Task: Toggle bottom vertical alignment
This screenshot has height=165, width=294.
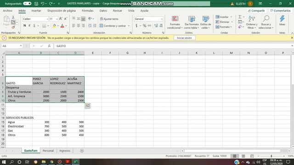Action: (x=83, y=19)
